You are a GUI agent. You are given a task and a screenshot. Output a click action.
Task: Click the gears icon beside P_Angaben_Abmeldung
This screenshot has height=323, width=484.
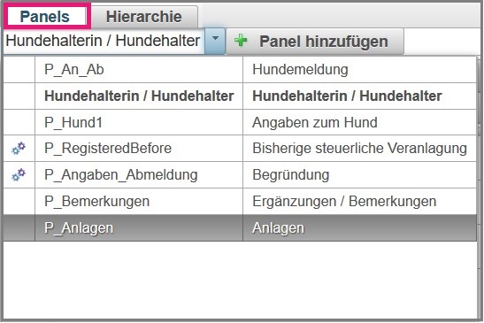[x=19, y=175]
